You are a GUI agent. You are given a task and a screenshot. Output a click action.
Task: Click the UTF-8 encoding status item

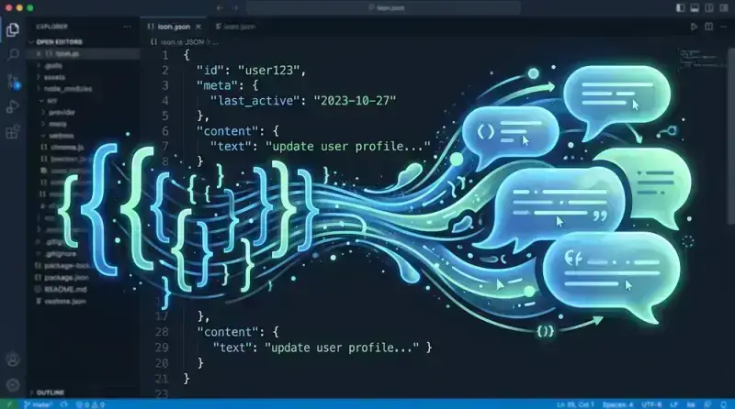pos(651,404)
